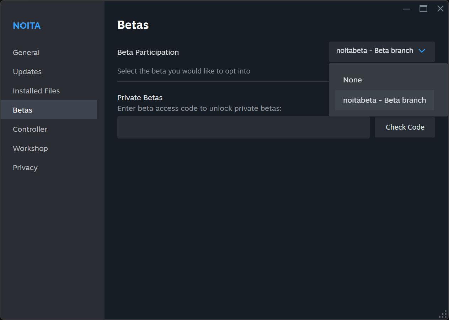Maximize the properties window
The image size is (449, 320).
[x=423, y=8]
